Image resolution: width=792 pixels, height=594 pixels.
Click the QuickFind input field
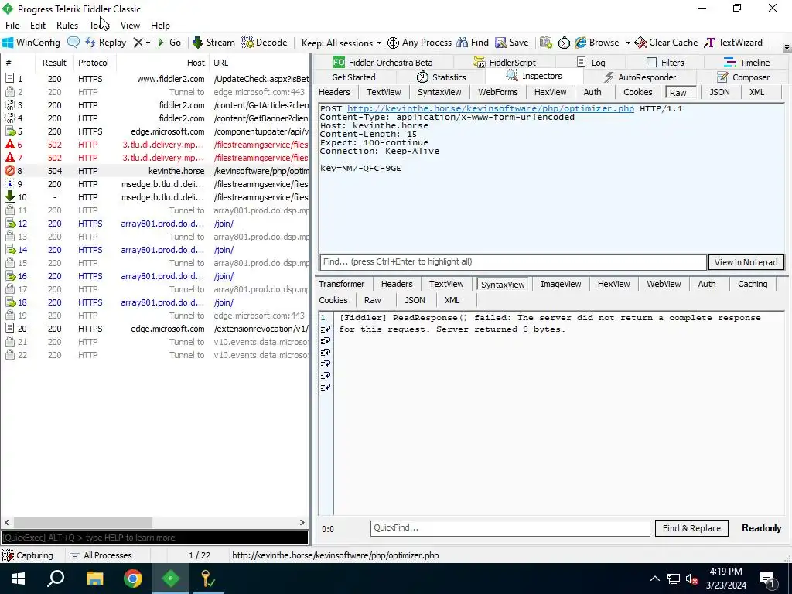[510, 527]
